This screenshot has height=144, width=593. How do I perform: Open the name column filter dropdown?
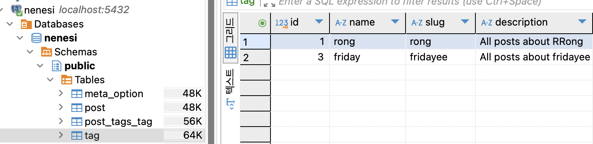[395, 22]
